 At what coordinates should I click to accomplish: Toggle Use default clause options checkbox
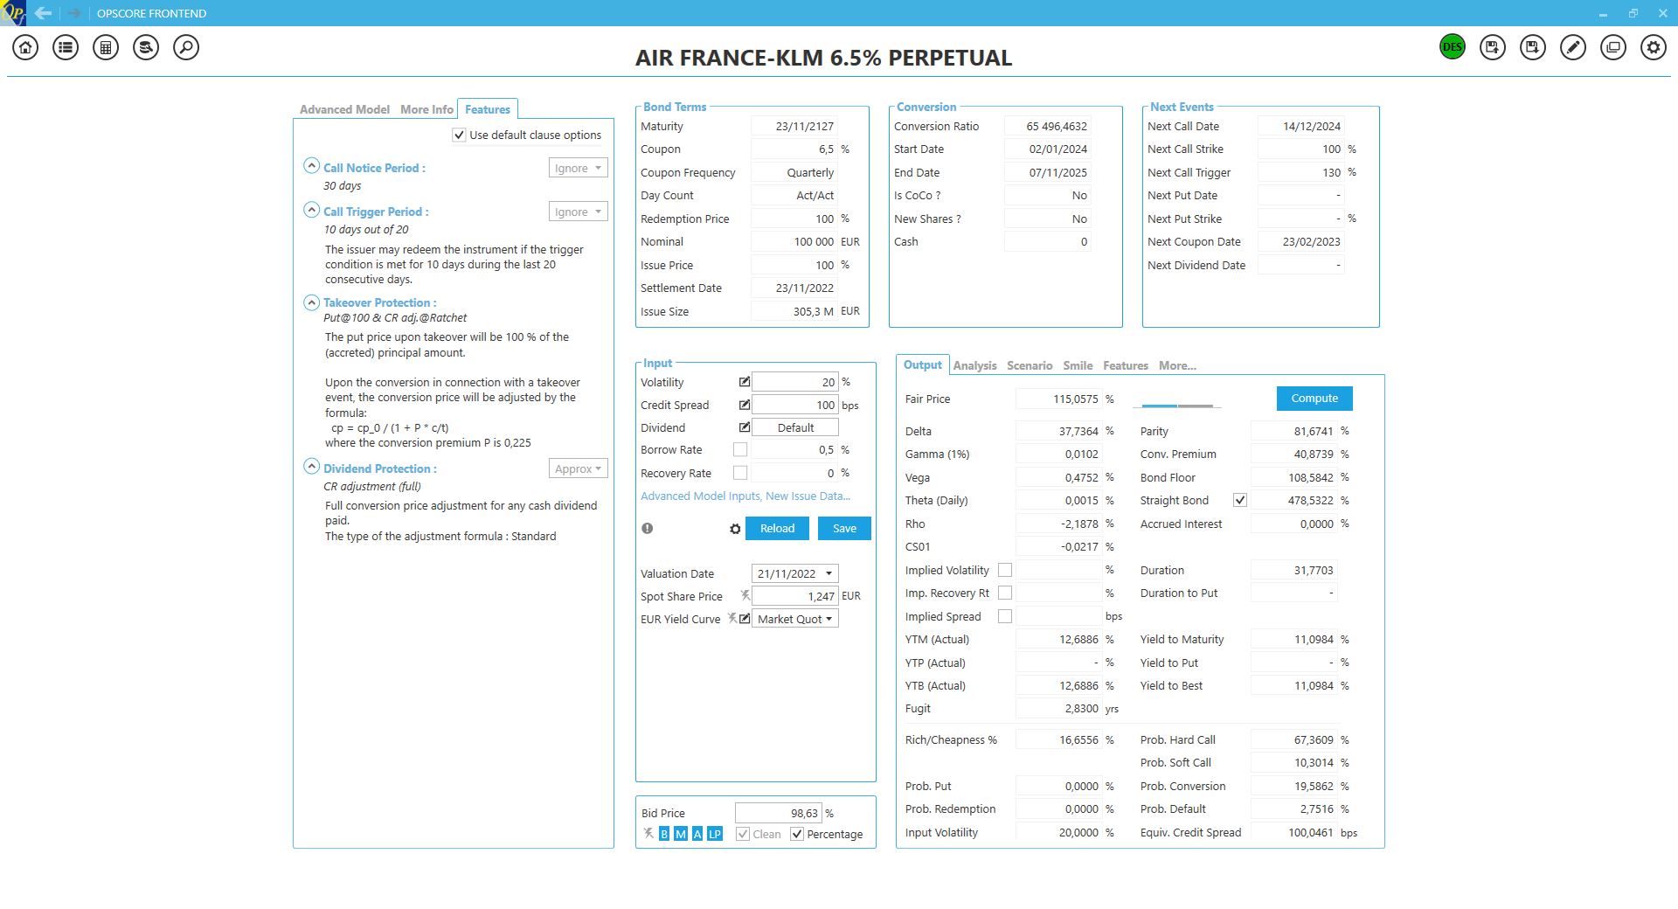459,135
